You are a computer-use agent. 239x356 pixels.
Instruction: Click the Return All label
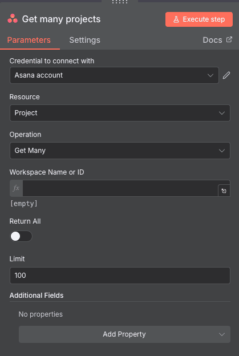point(25,221)
